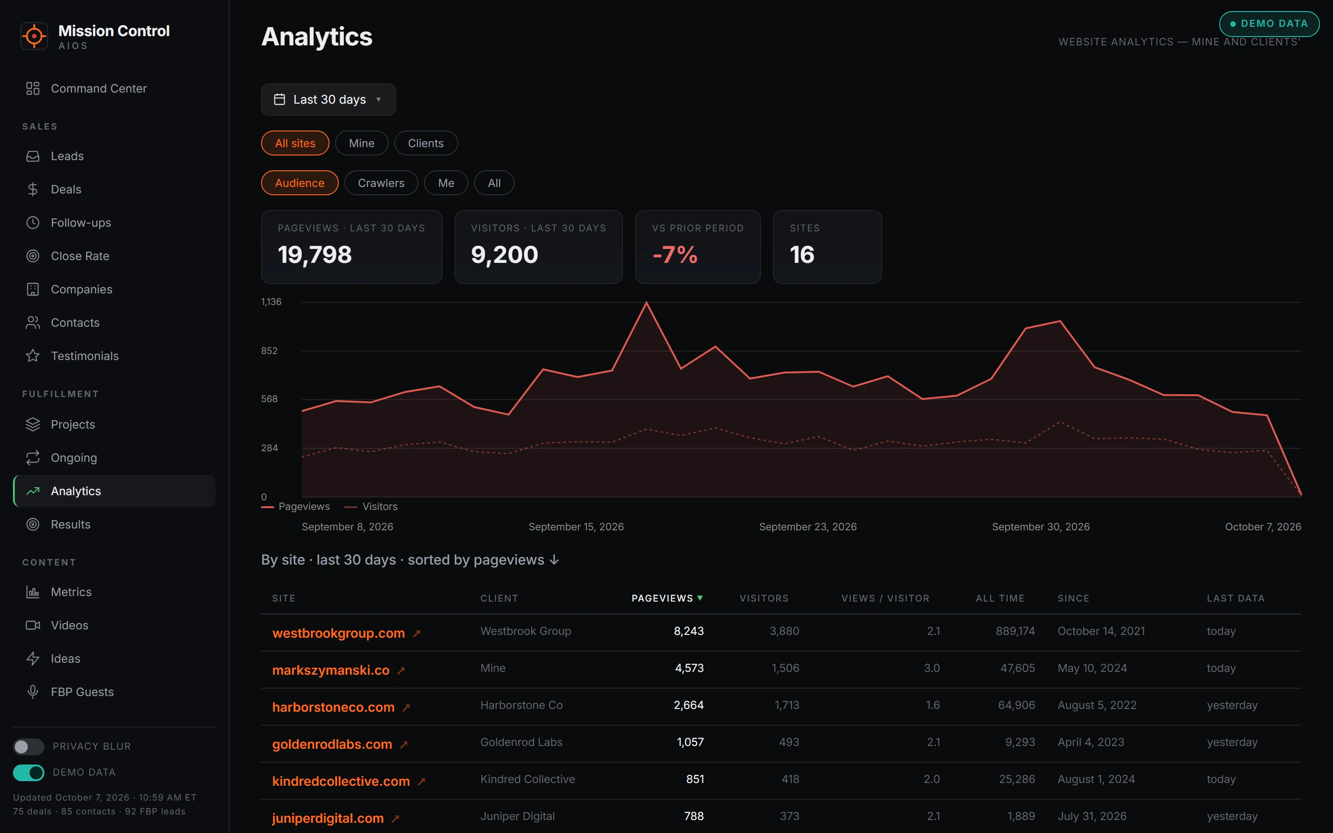Click the Ideas lightning icon
The height and width of the screenshot is (833, 1333).
click(x=33, y=659)
